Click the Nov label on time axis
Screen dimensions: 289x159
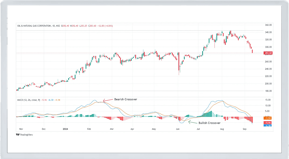21,128
